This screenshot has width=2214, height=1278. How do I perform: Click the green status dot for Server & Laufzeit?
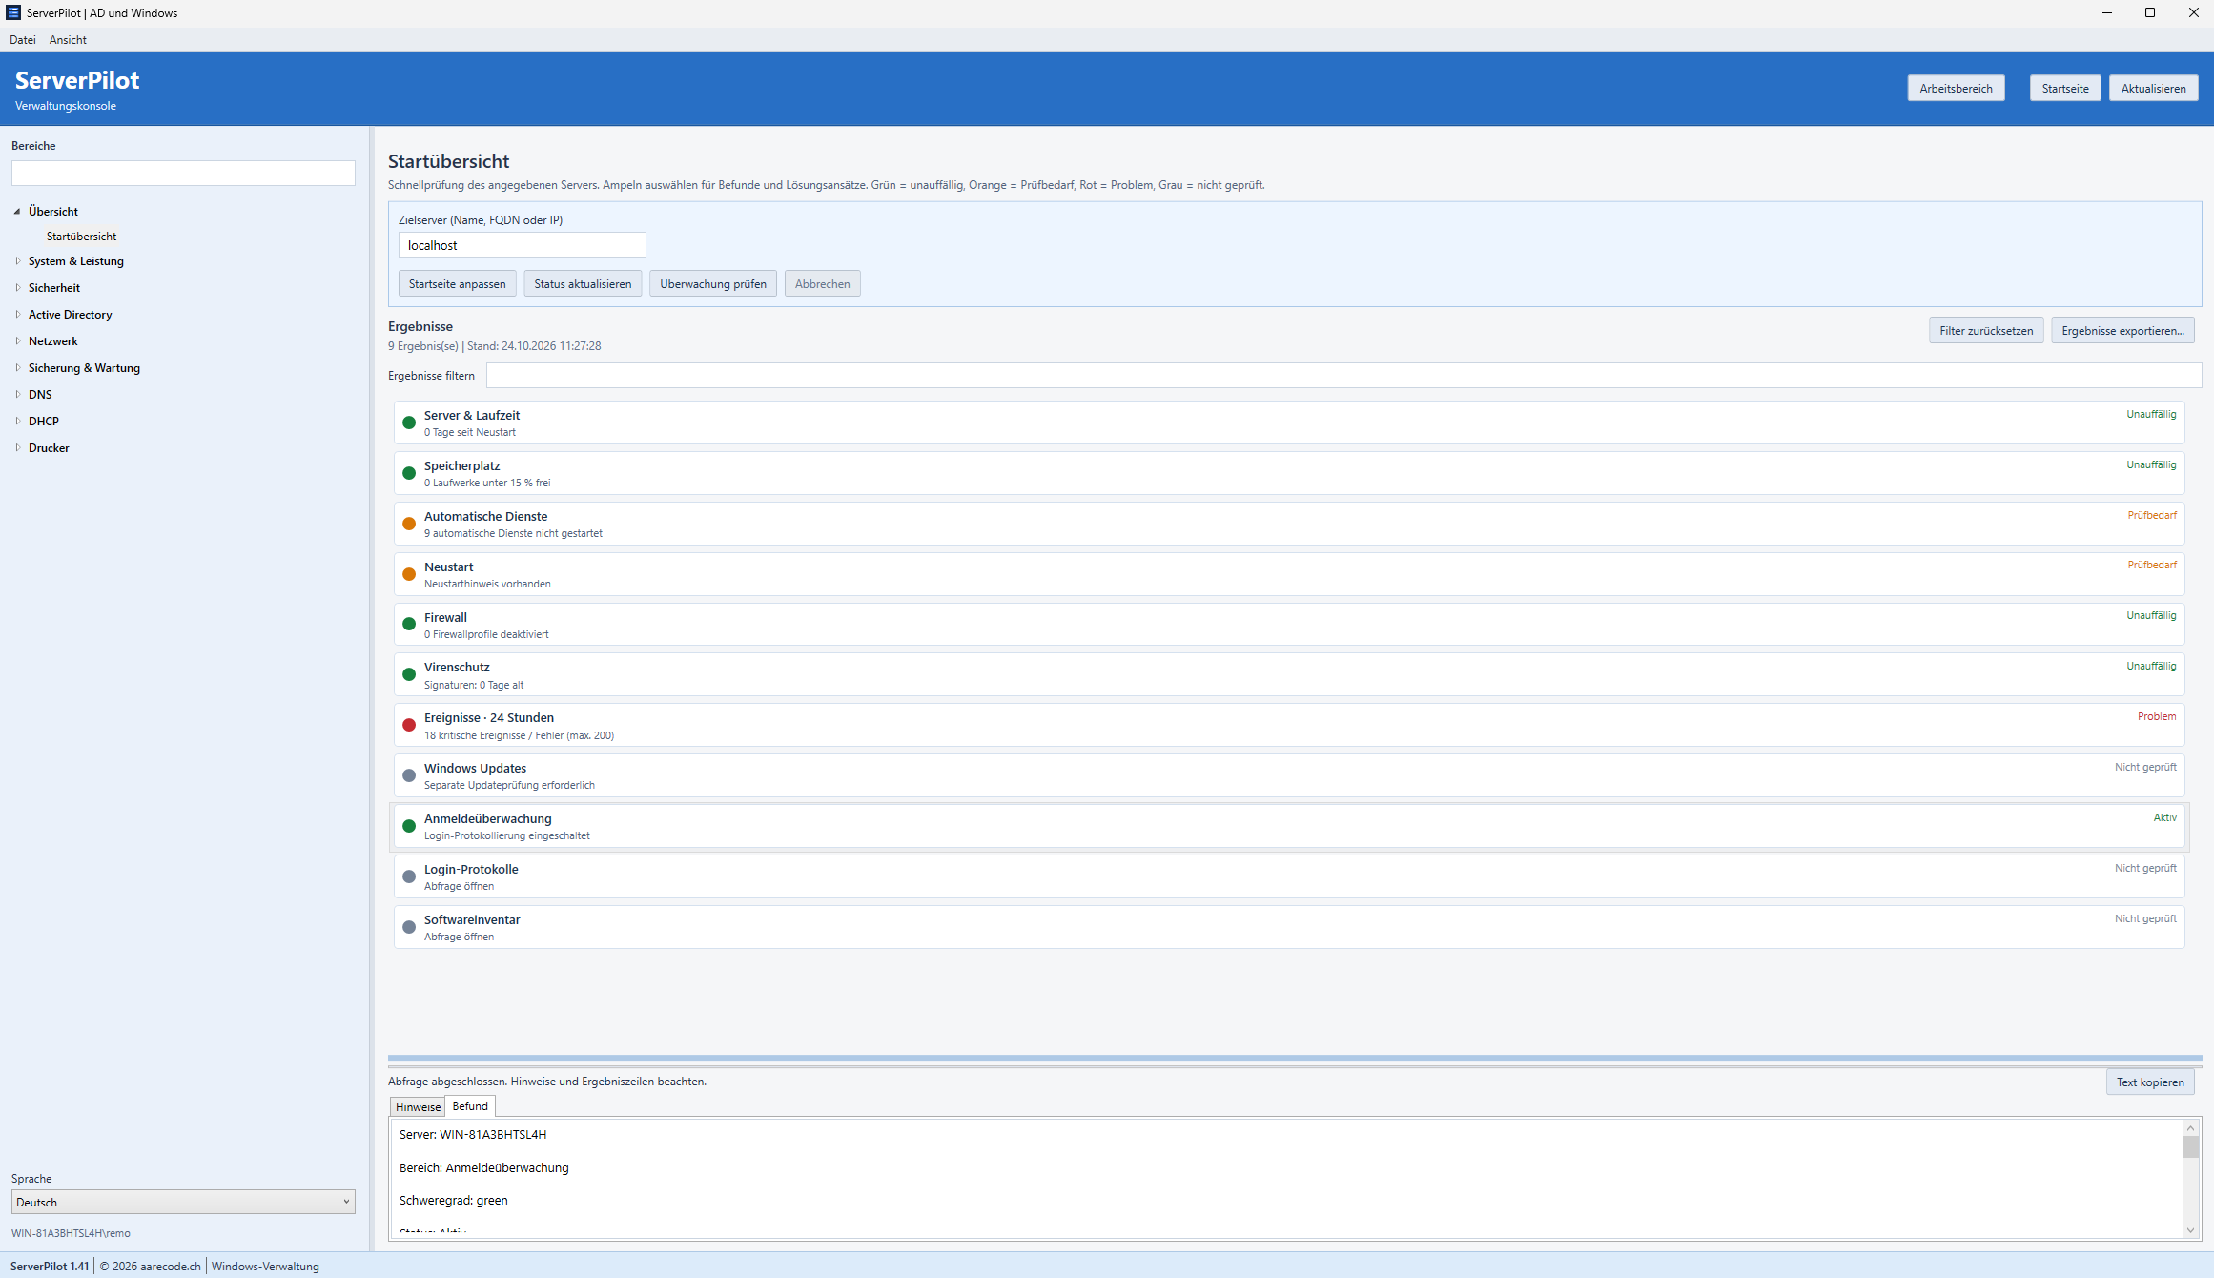click(x=409, y=423)
